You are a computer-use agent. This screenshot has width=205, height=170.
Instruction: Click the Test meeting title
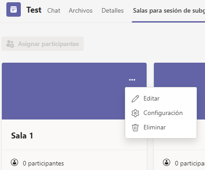pos(34,10)
